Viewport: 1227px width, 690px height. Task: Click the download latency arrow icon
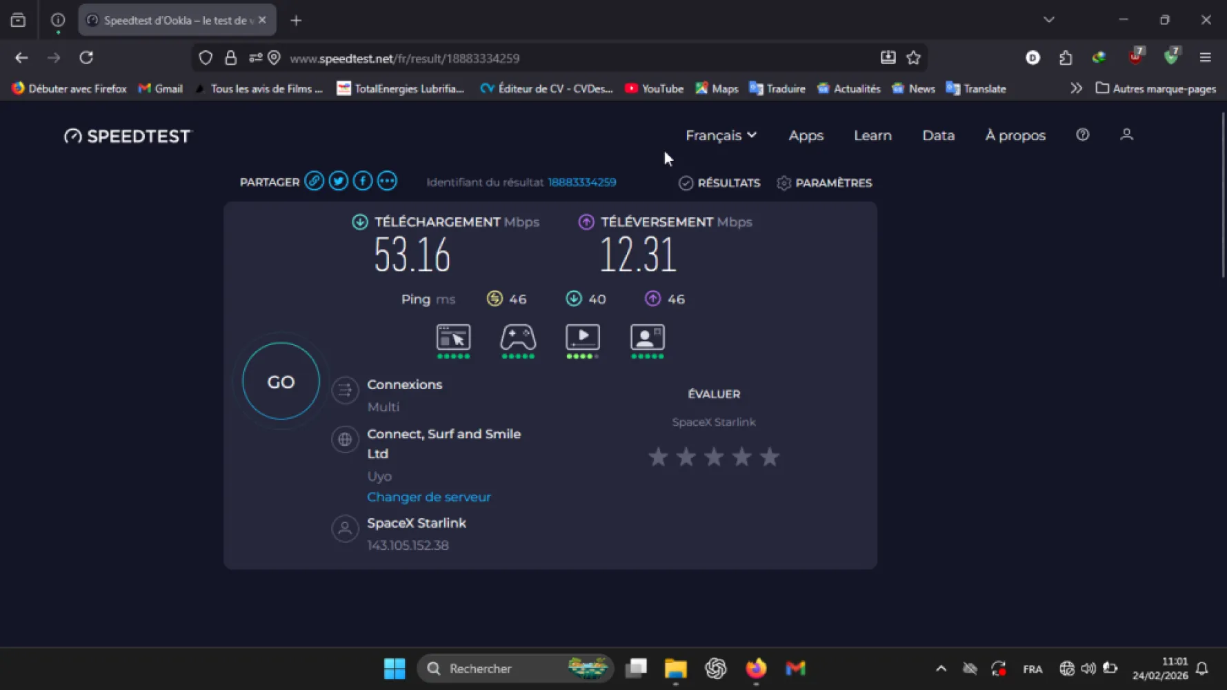[x=574, y=298]
